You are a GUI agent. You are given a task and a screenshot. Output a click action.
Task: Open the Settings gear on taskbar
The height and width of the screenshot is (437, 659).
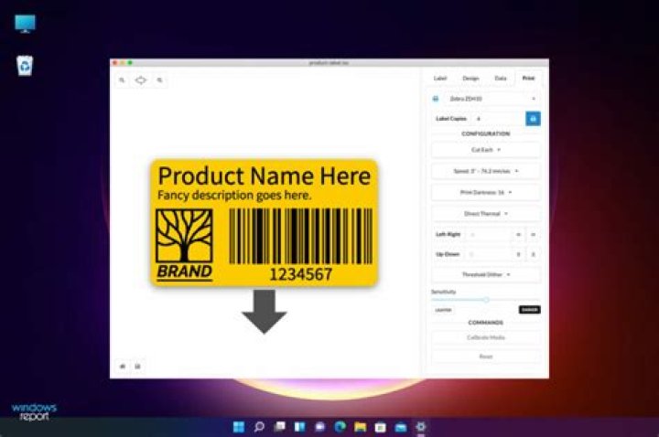pyautogui.click(x=421, y=427)
